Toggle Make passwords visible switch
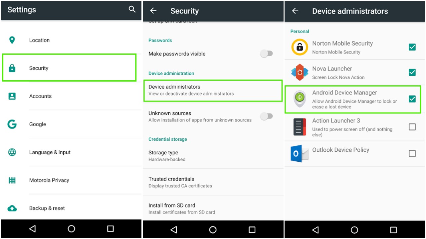The height and width of the screenshot is (239, 426). click(267, 53)
